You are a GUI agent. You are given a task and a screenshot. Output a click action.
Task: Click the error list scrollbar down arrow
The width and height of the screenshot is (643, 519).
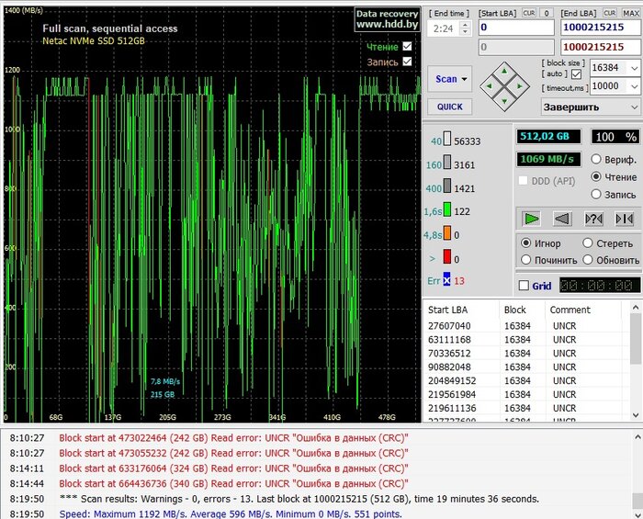pos(636,416)
